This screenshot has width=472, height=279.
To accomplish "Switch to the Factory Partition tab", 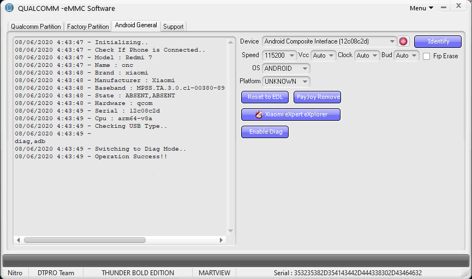I will click(88, 27).
